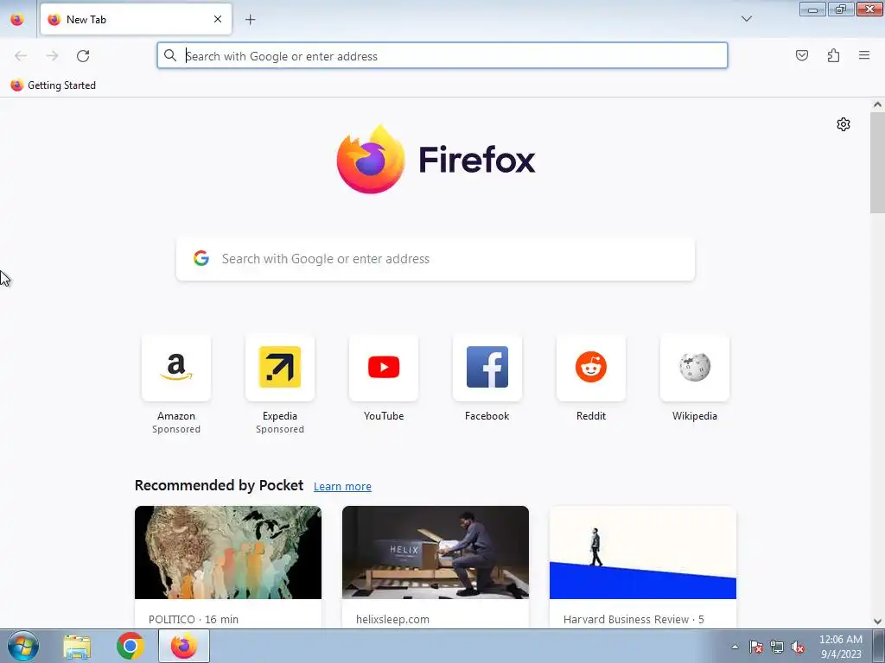
Task: Click the Expedia Sponsored label
Action: pos(280,429)
